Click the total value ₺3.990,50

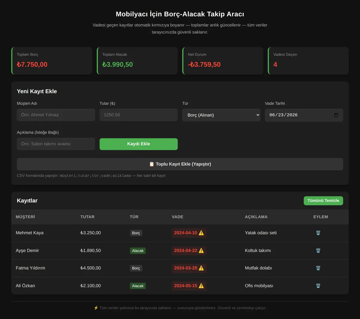point(118,65)
